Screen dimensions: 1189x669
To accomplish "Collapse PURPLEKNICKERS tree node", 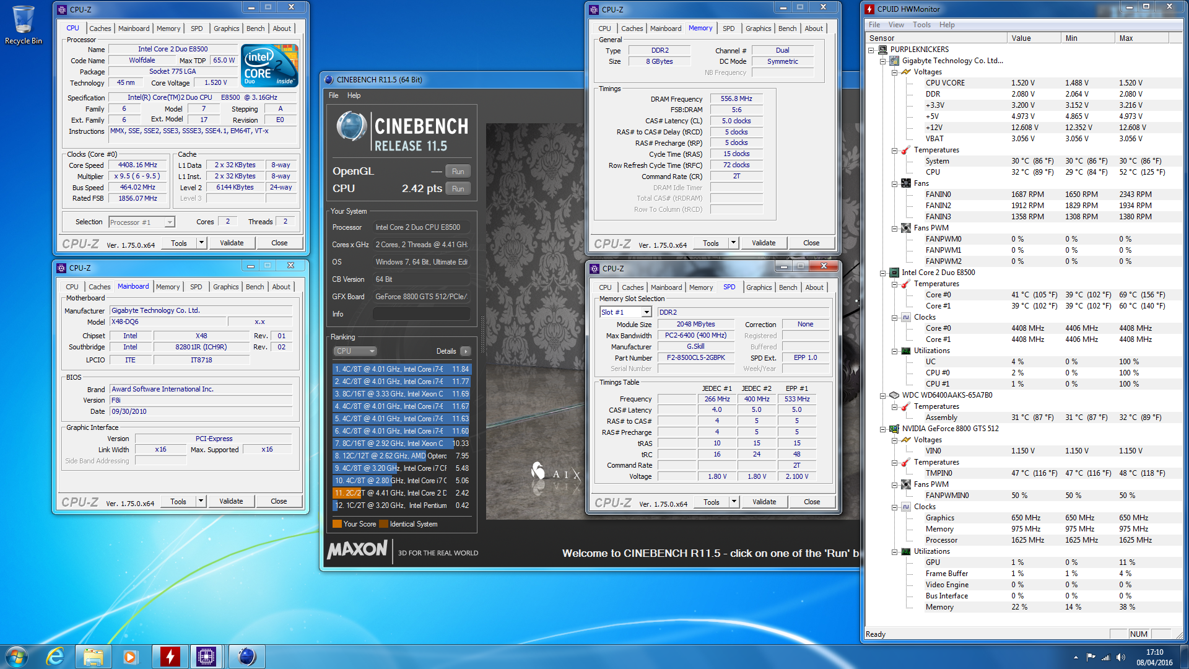I will point(871,50).
